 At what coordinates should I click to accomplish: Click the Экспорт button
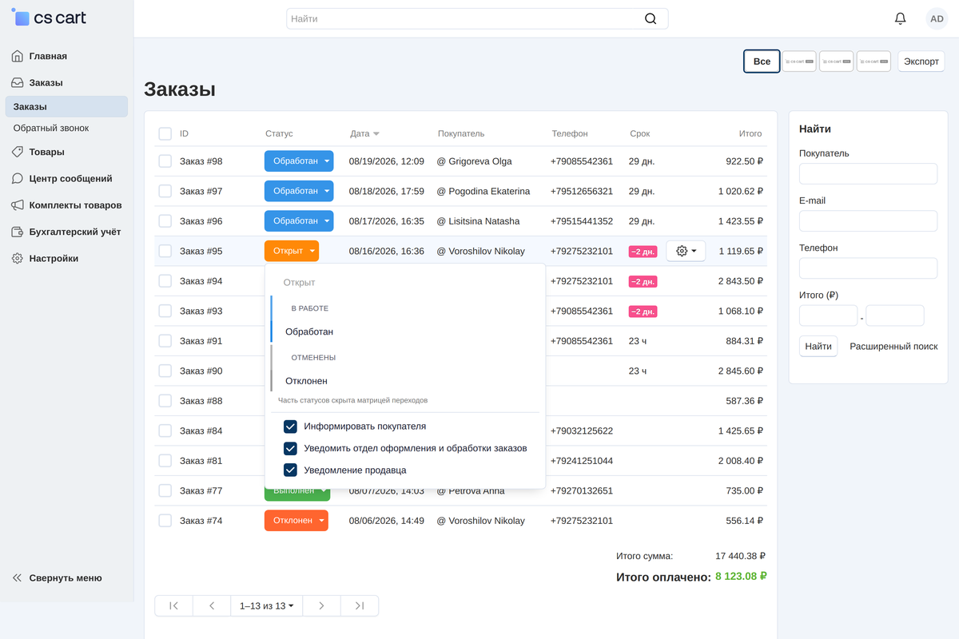[x=921, y=62]
